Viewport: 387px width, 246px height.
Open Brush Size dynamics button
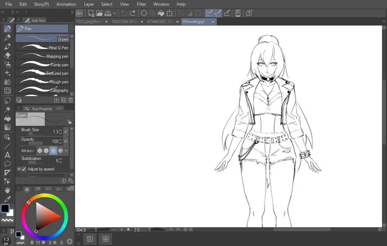(65, 132)
